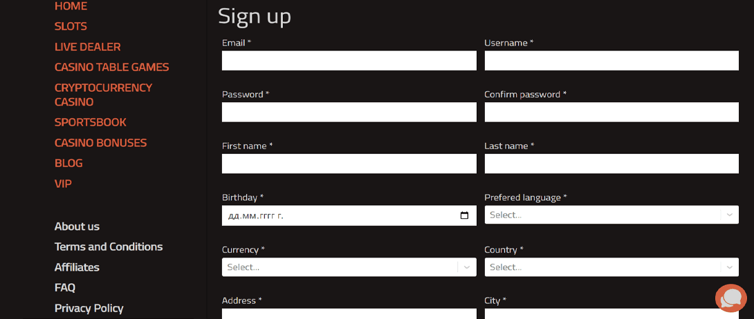754x319 pixels.
Task: Open the live chat bubble icon
Action: pyautogui.click(x=730, y=298)
